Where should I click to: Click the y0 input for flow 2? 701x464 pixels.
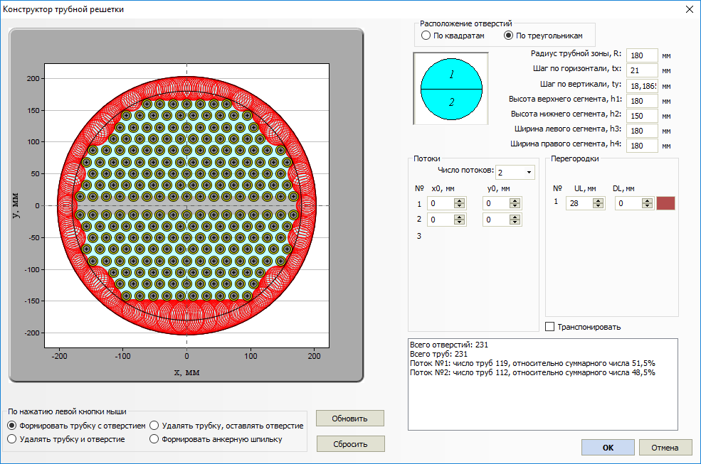click(x=496, y=220)
